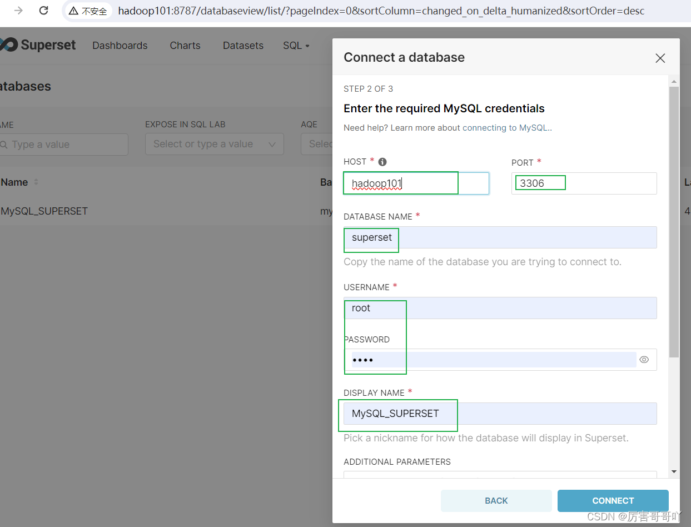Open the AQE filter dropdown
Viewport: 691px width, 527px height.
point(317,144)
